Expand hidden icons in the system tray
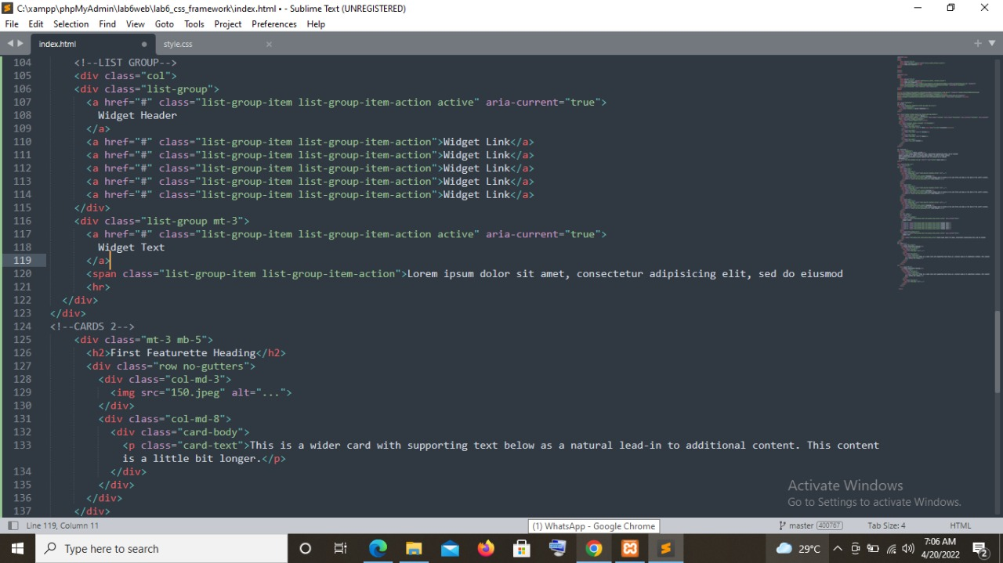1003x563 pixels. tap(838, 548)
